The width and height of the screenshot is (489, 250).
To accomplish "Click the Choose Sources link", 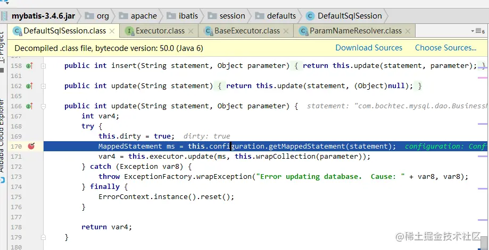I will click(445, 48).
